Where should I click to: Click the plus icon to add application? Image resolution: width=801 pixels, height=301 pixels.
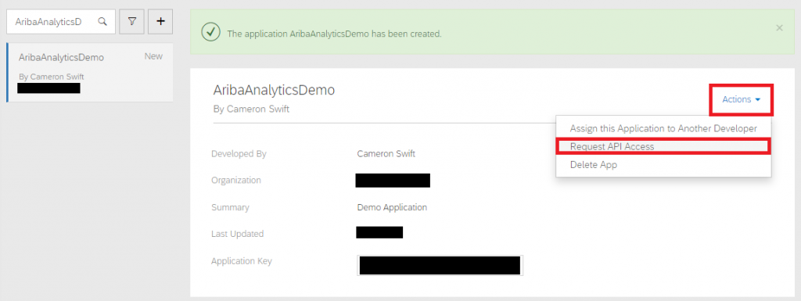[x=160, y=21]
